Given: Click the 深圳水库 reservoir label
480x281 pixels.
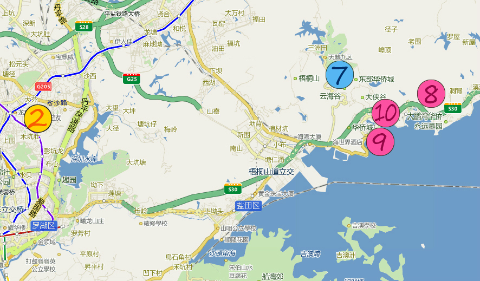Looking at the screenshot, I should pos(84,159).
